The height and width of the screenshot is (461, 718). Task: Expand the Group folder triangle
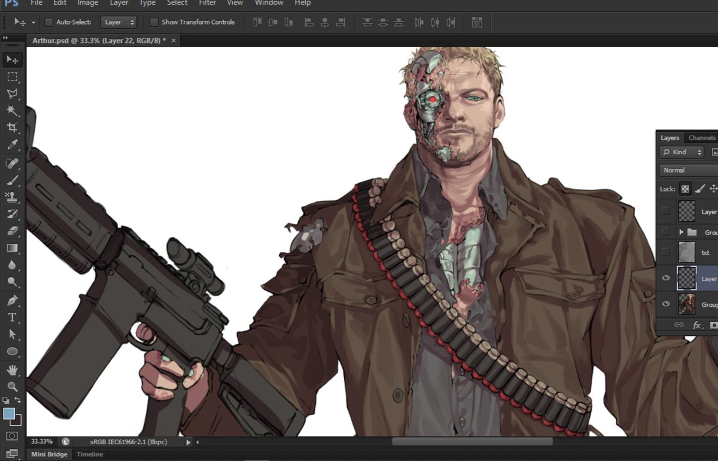tap(681, 231)
